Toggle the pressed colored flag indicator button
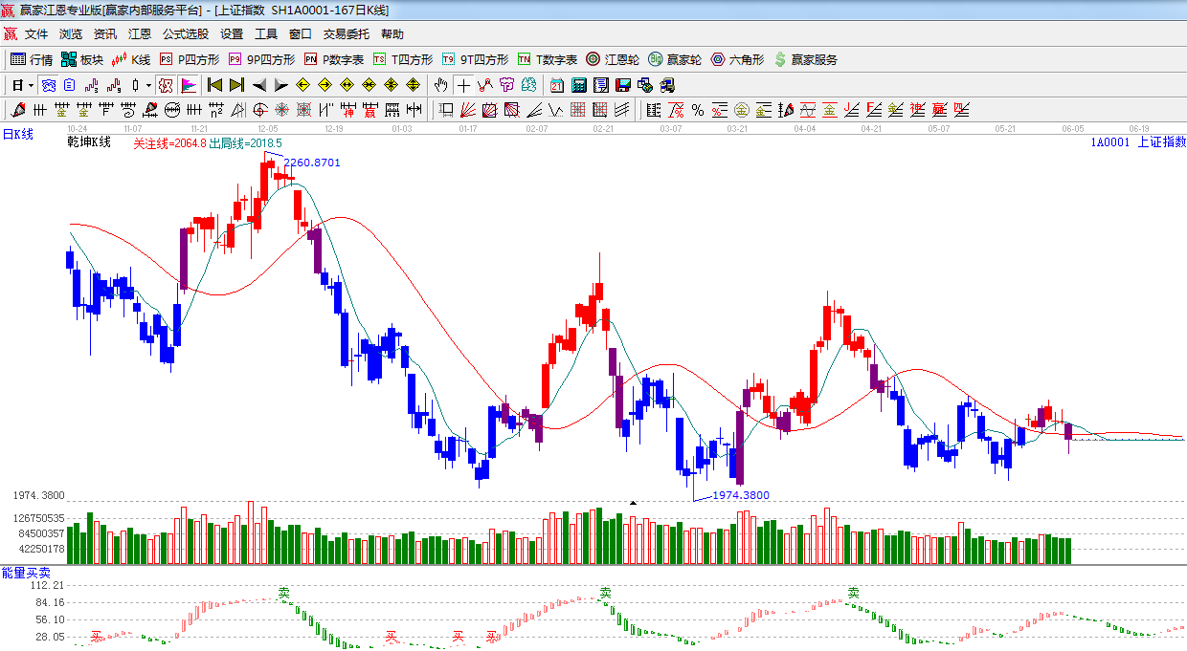 click(188, 85)
